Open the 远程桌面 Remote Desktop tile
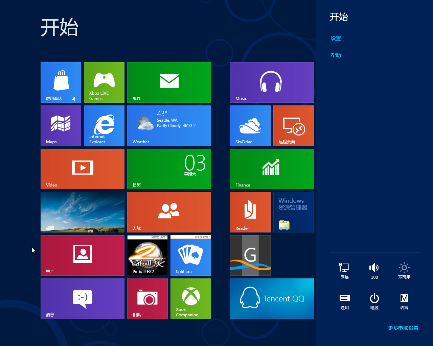Image resolution: width=433 pixels, height=346 pixels. tap(294, 126)
